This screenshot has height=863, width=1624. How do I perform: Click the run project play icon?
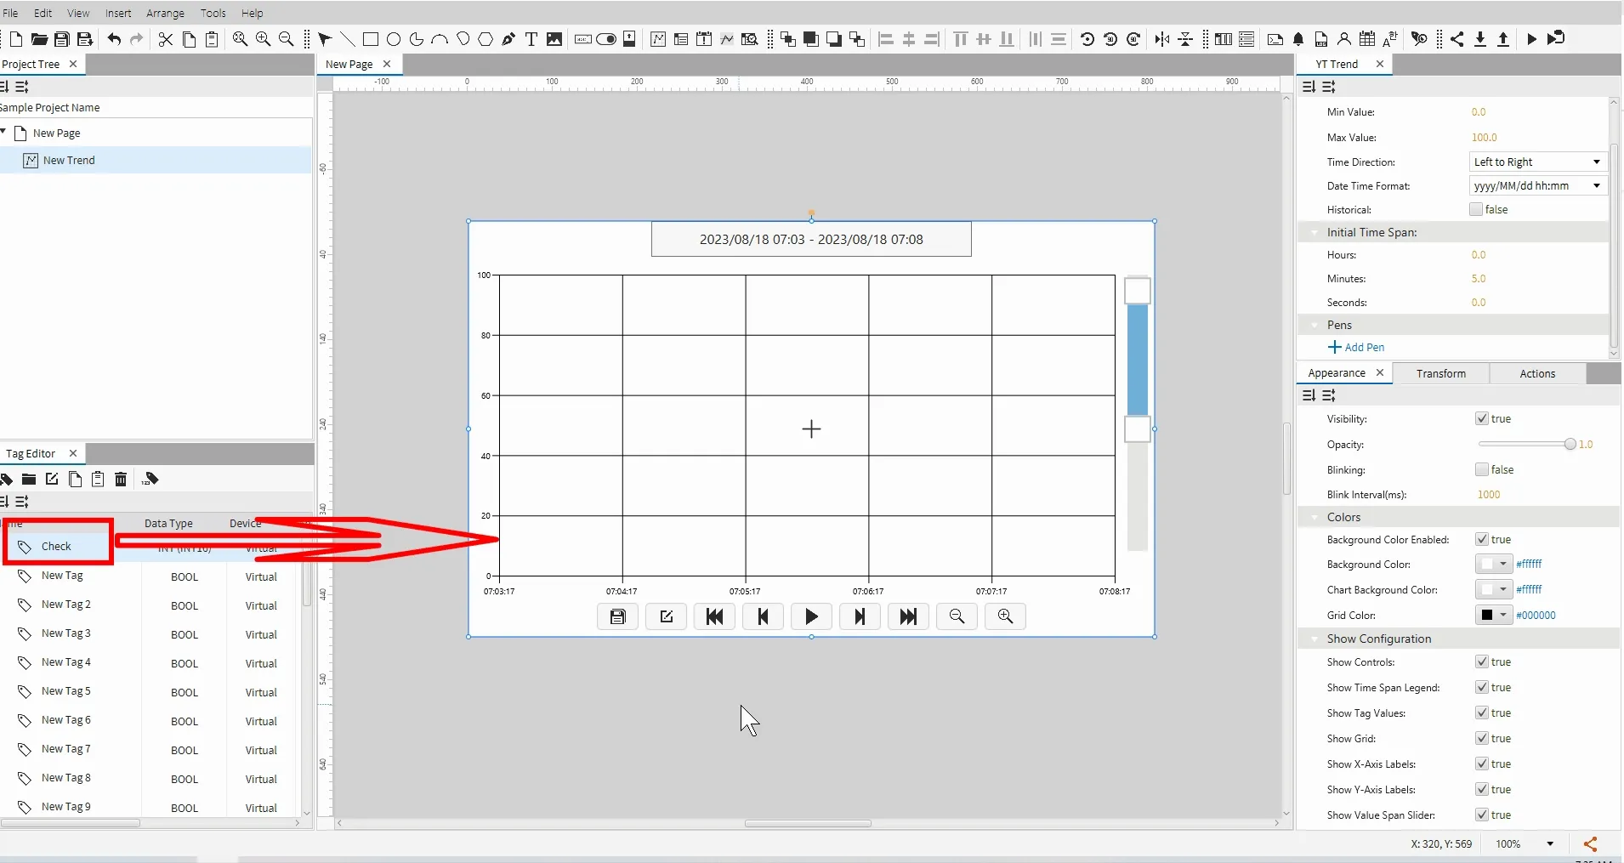(x=1531, y=39)
